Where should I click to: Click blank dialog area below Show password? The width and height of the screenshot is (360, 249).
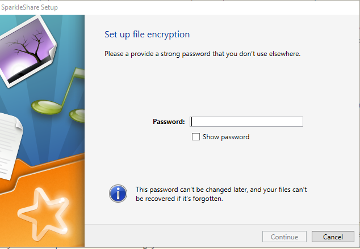(x=227, y=161)
